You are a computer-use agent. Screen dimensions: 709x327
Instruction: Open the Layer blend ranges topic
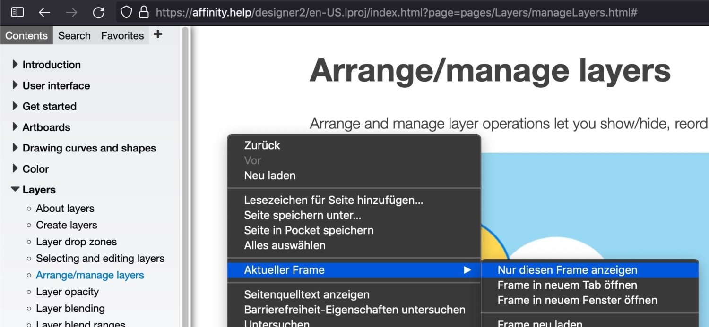pyautogui.click(x=80, y=324)
